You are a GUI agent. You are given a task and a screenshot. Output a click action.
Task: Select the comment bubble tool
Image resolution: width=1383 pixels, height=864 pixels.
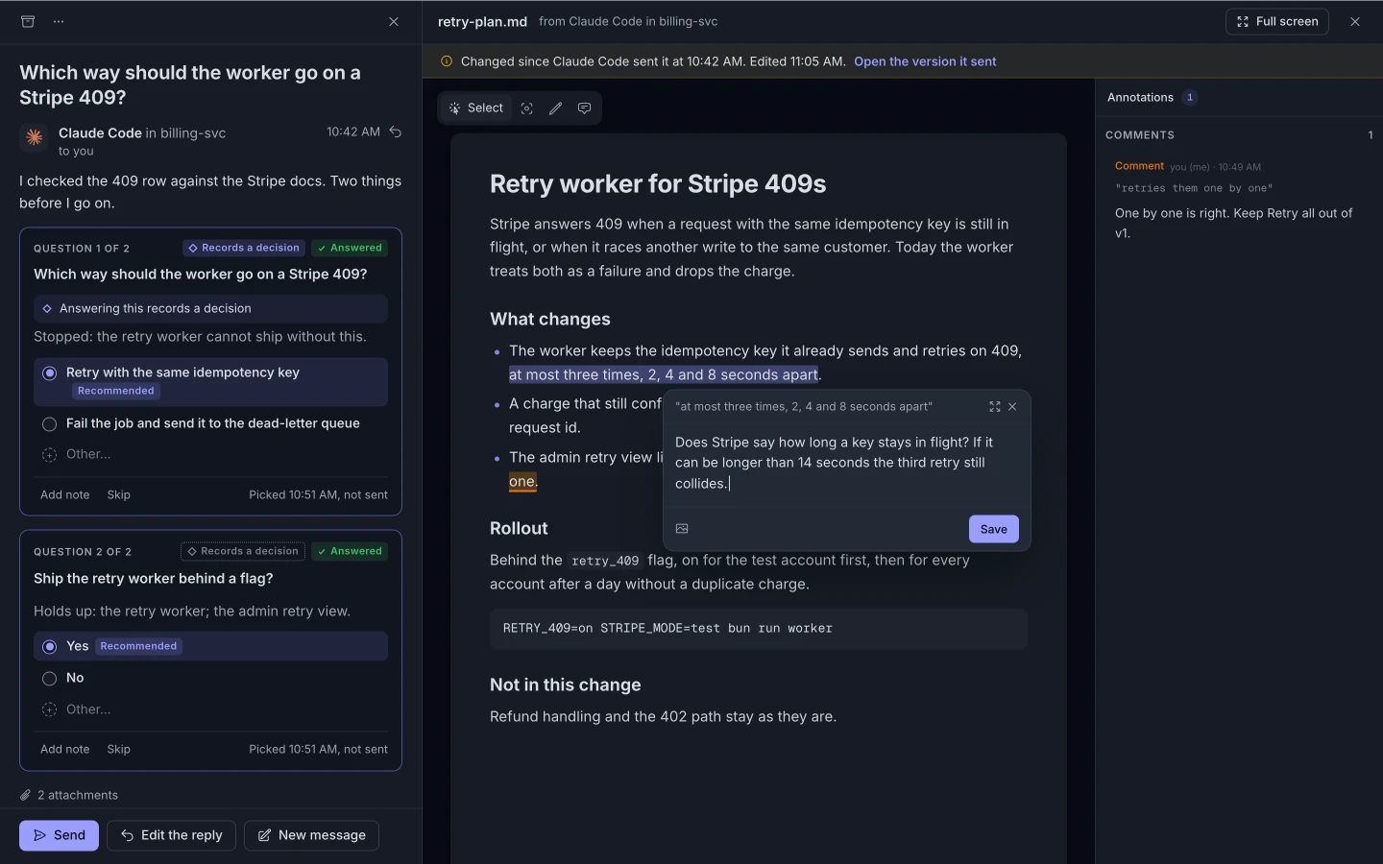584,108
